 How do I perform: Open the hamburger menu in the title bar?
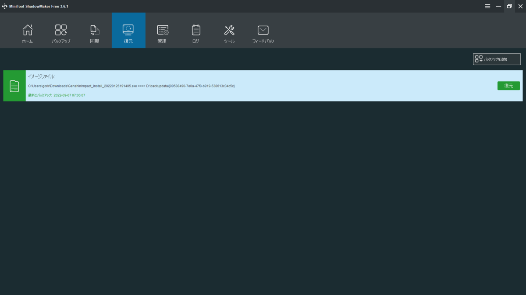487,6
